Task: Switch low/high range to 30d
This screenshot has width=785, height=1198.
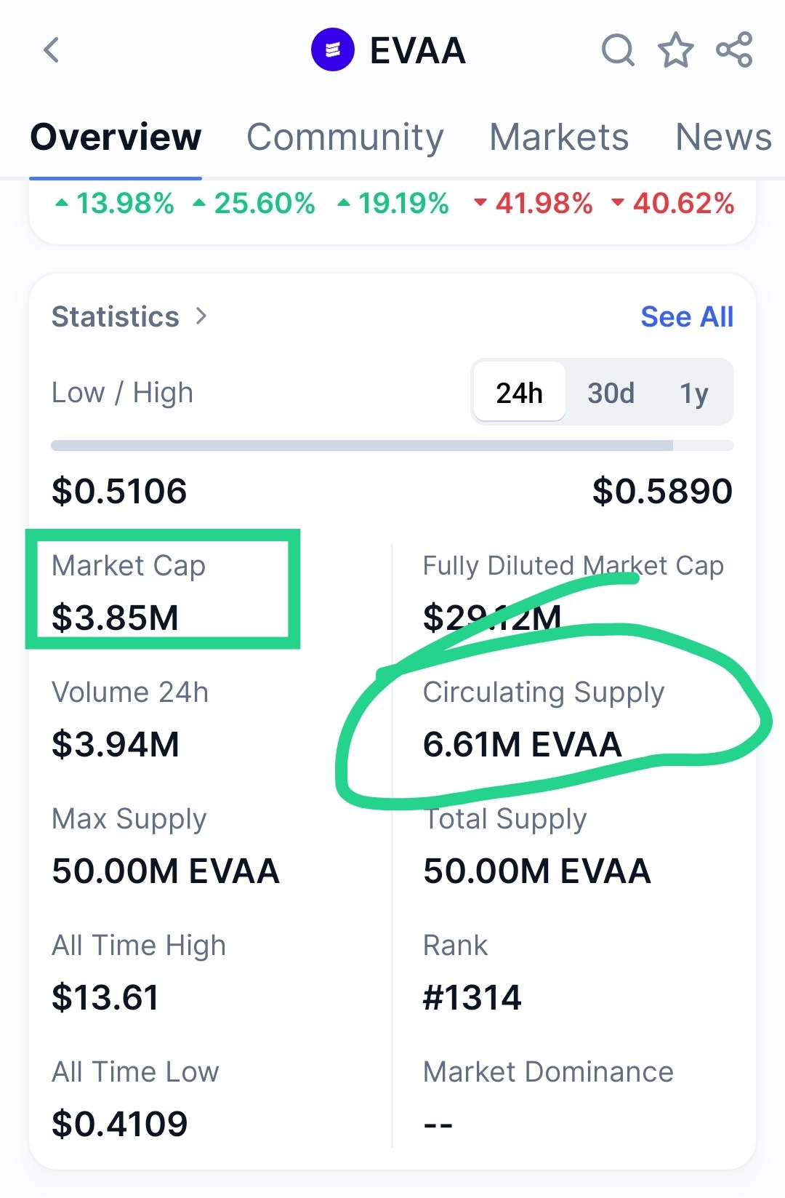Action: (x=611, y=393)
